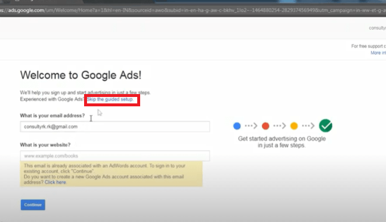Image resolution: width=386 pixels, height=222 pixels.
Task: Click the green checkmark step icon
Action: click(x=325, y=126)
